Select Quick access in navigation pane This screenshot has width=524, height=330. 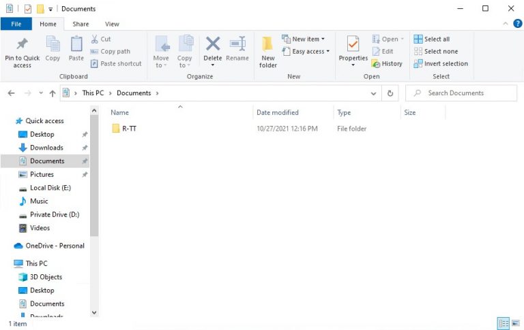point(45,120)
